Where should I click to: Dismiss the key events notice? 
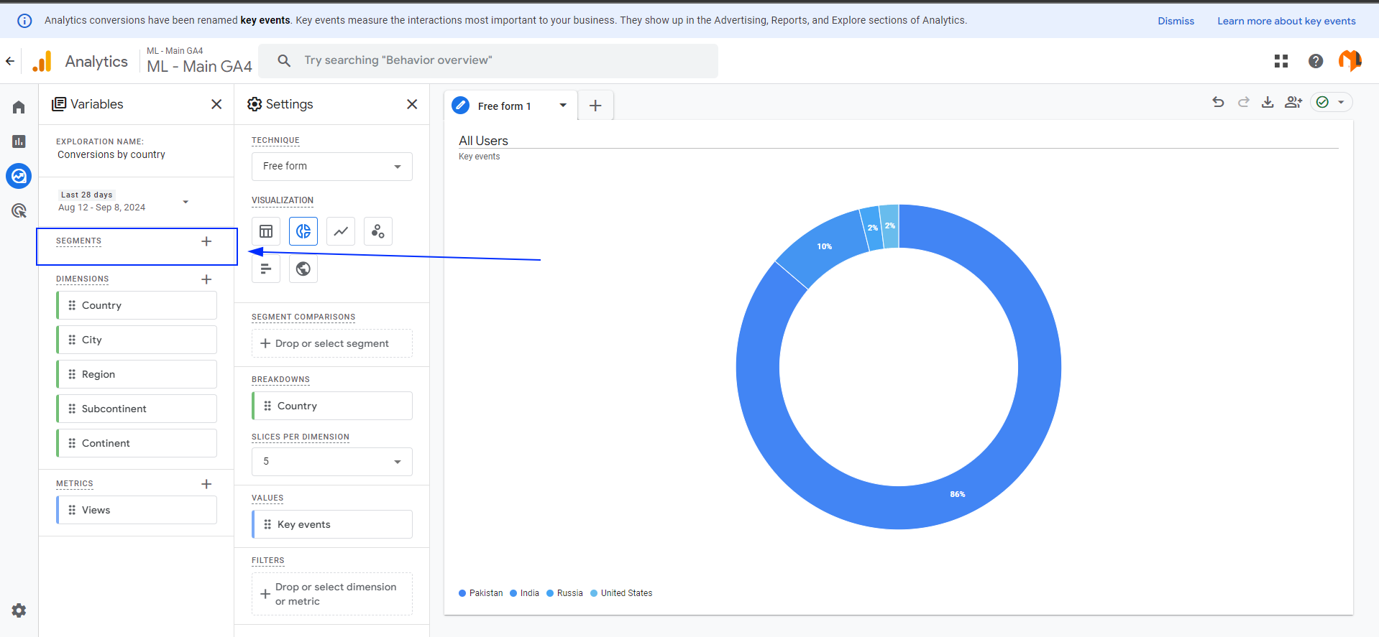click(1176, 21)
